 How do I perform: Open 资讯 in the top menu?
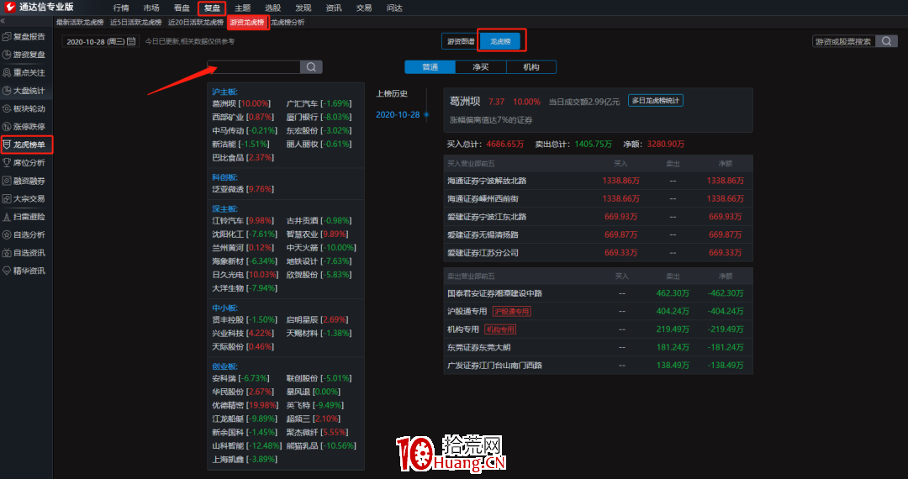point(334,8)
